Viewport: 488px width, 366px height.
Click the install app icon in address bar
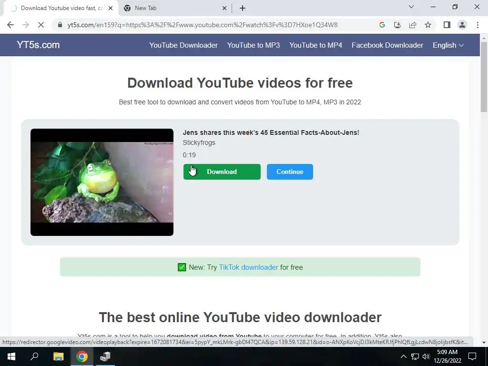coord(397,25)
